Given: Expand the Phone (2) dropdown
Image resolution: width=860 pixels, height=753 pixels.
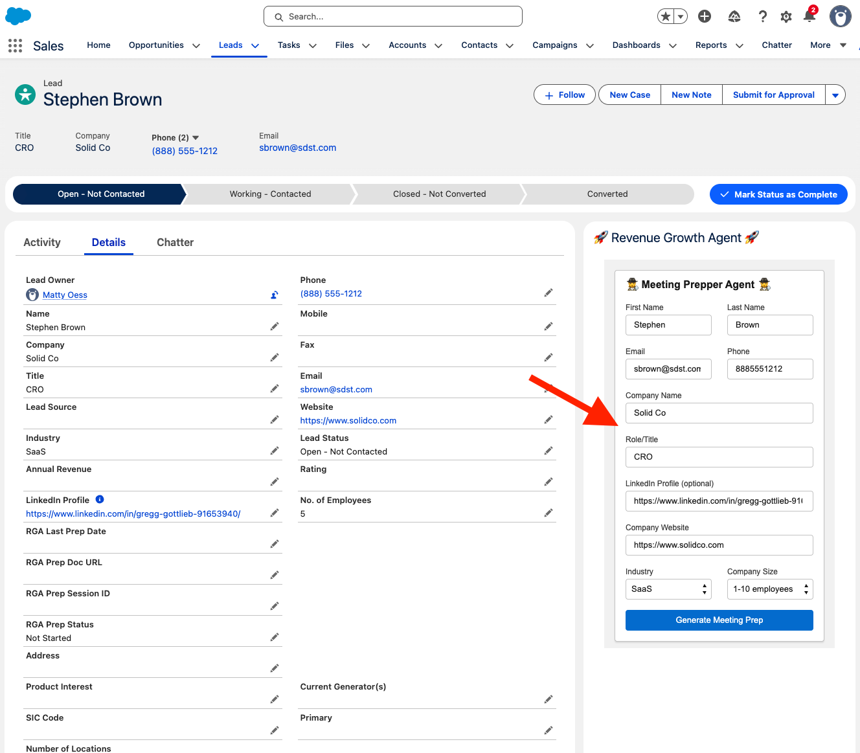Looking at the screenshot, I should click(196, 137).
